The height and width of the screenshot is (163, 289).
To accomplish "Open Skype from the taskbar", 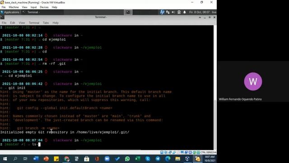I will tap(148, 159).
